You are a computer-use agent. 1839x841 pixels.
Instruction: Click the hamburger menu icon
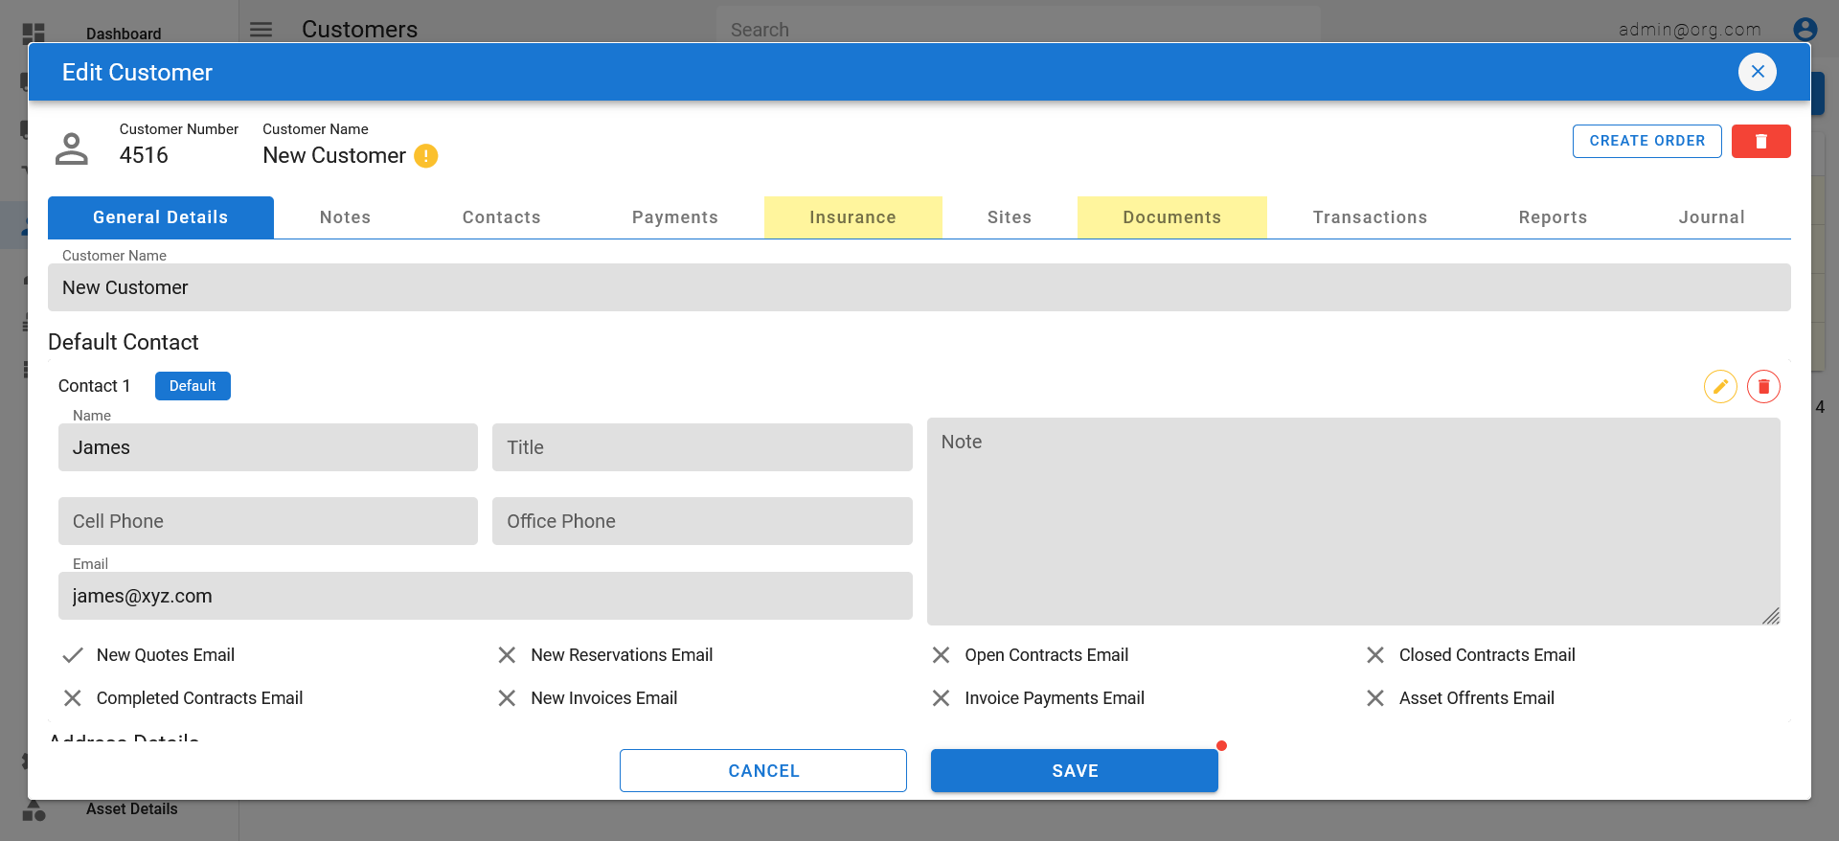(261, 30)
